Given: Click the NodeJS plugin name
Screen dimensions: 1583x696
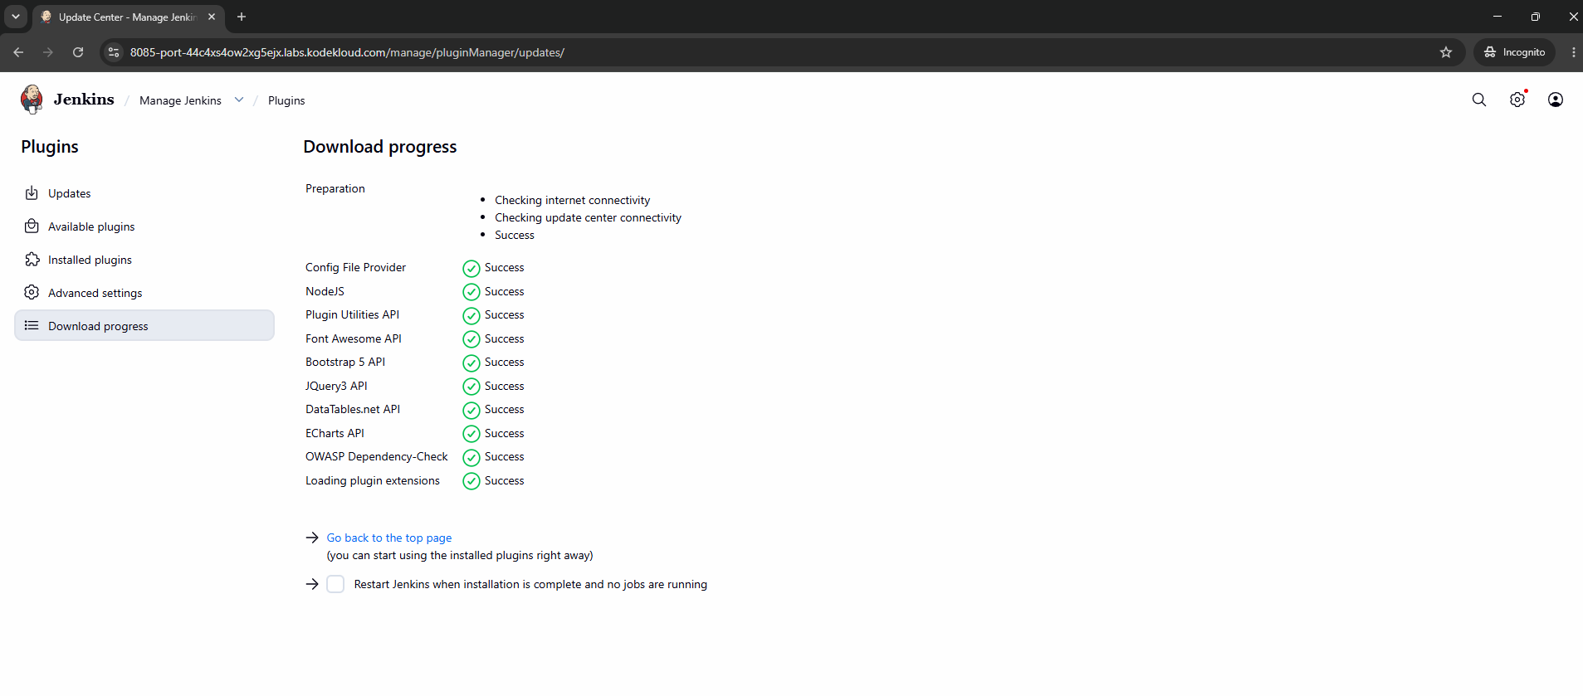Looking at the screenshot, I should 325,291.
